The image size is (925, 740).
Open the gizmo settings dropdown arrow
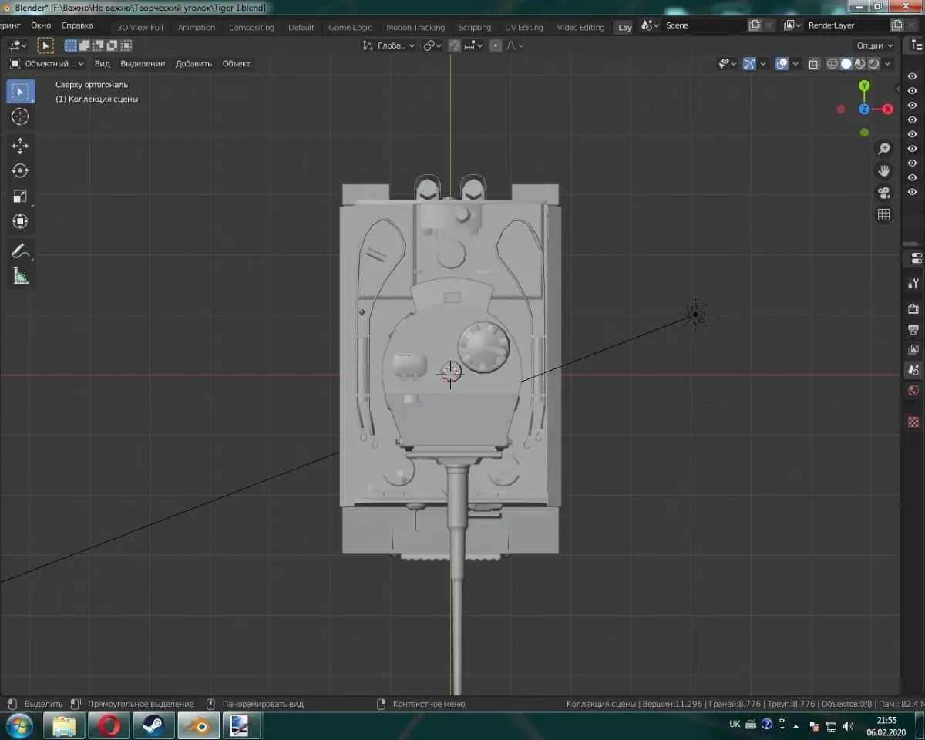(x=762, y=64)
